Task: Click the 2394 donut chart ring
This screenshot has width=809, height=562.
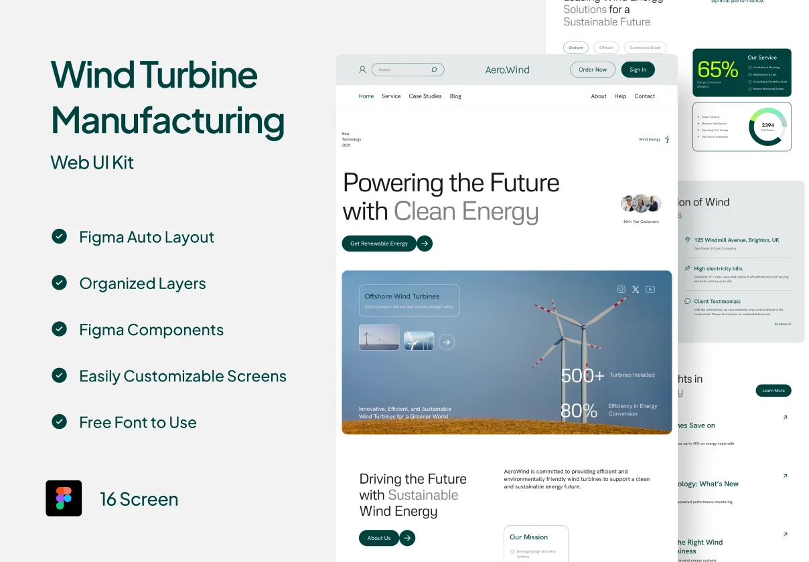Action: pos(767,126)
